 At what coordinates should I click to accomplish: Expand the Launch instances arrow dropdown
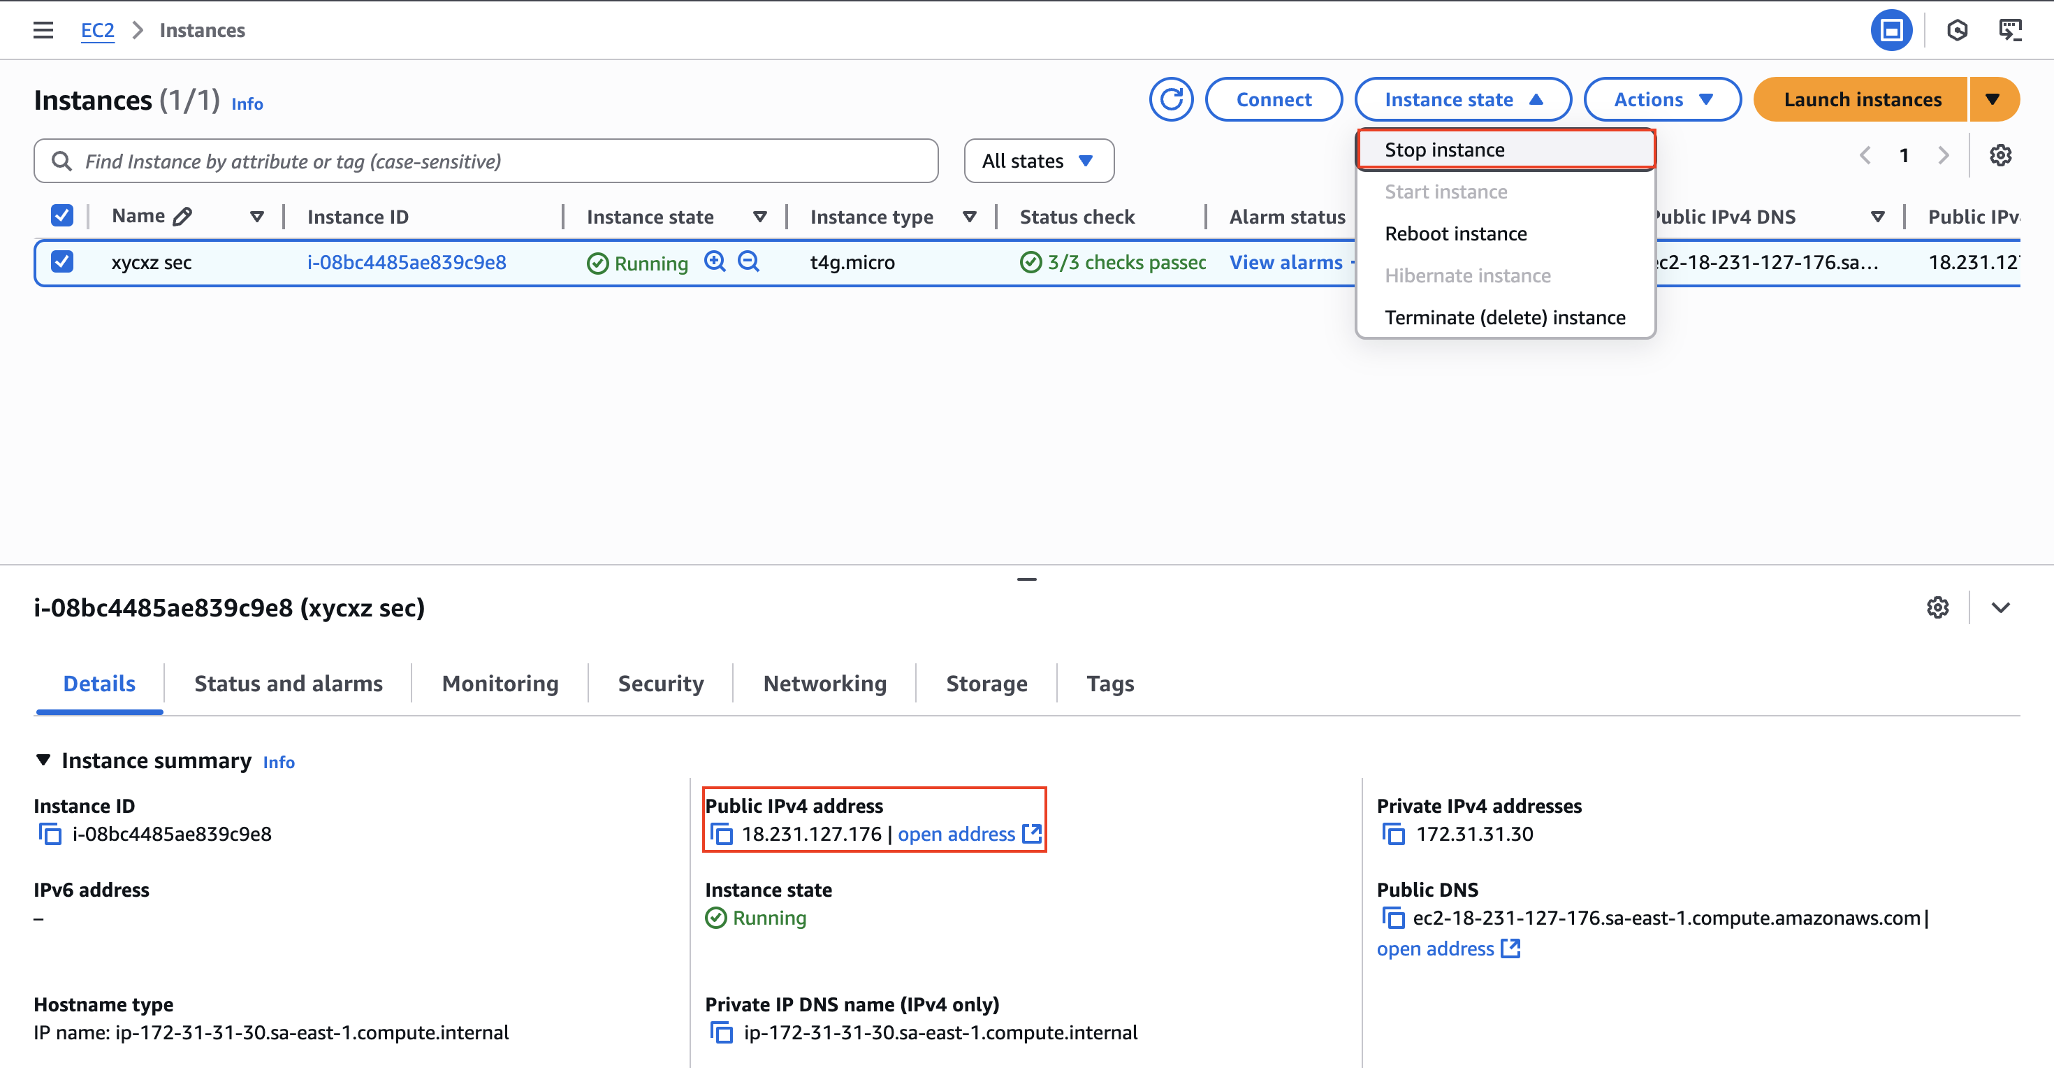[x=1993, y=100]
